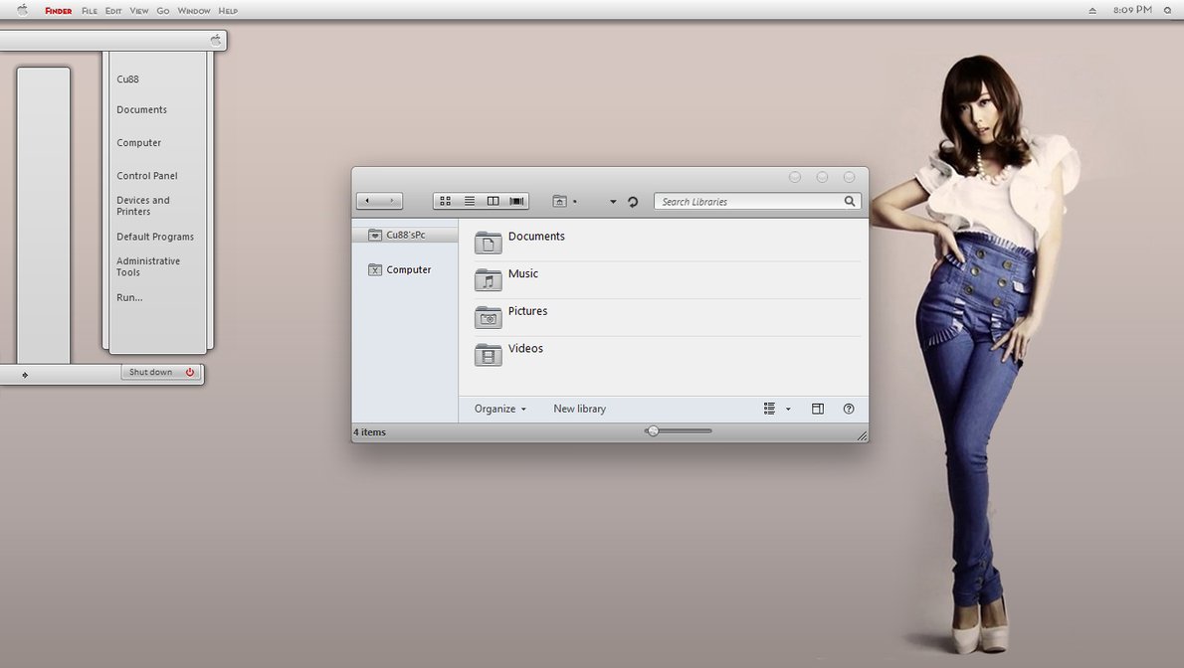The height and width of the screenshot is (668, 1184).
Task: Click the New library button
Action: [x=579, y=409]
